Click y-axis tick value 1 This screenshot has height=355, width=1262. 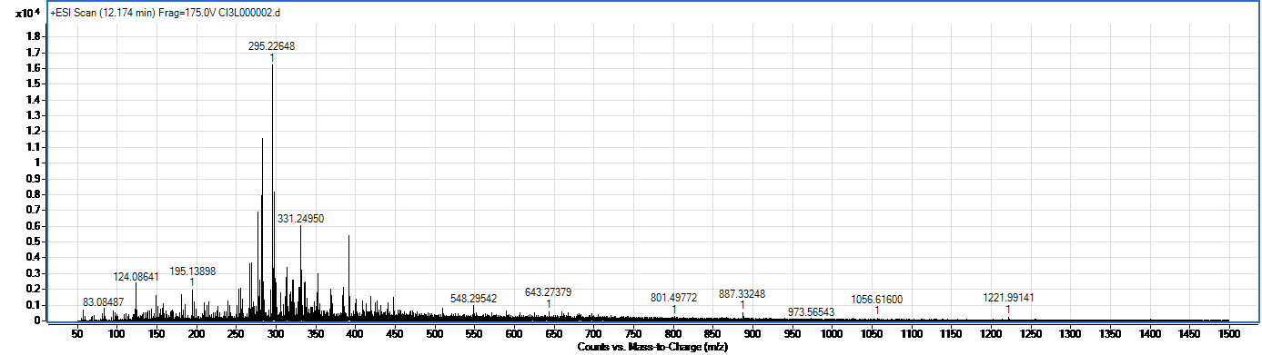pos(36,163)
